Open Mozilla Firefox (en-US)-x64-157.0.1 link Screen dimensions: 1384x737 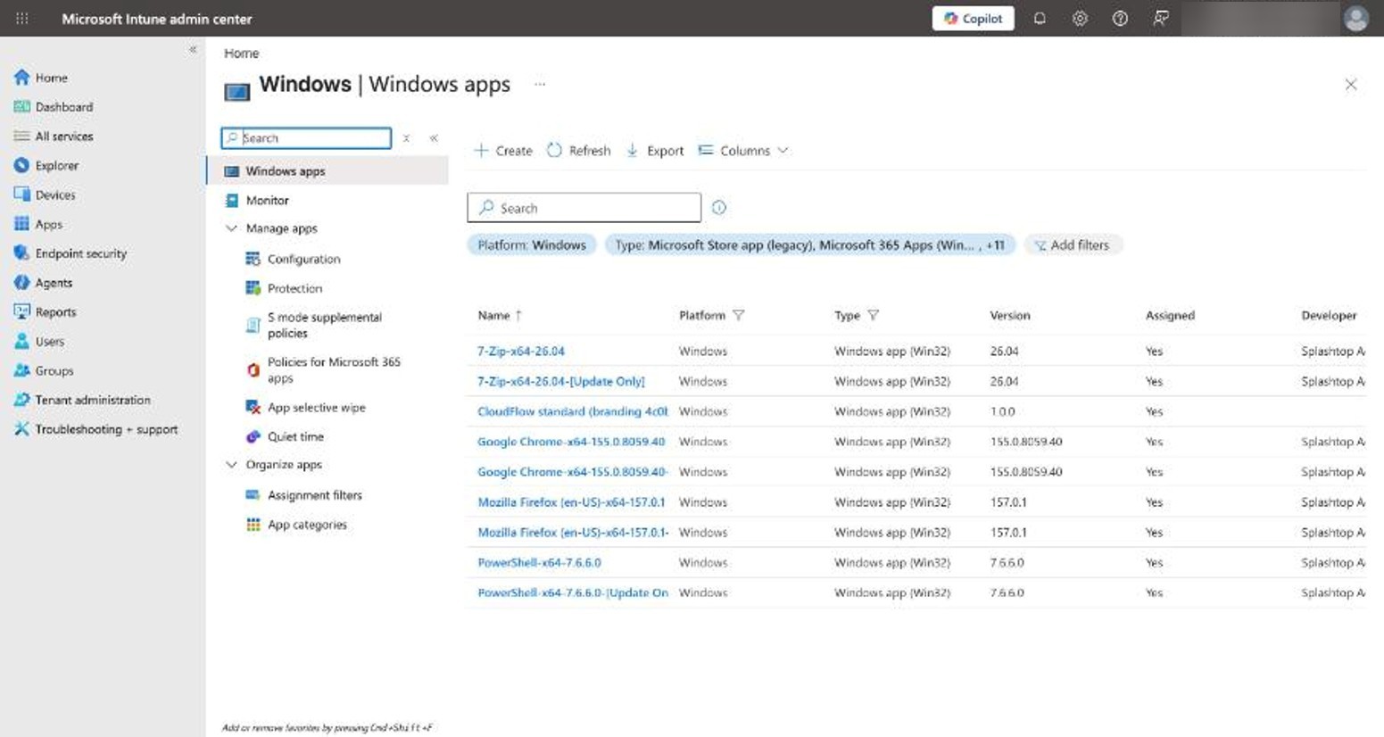coord(571,502)
